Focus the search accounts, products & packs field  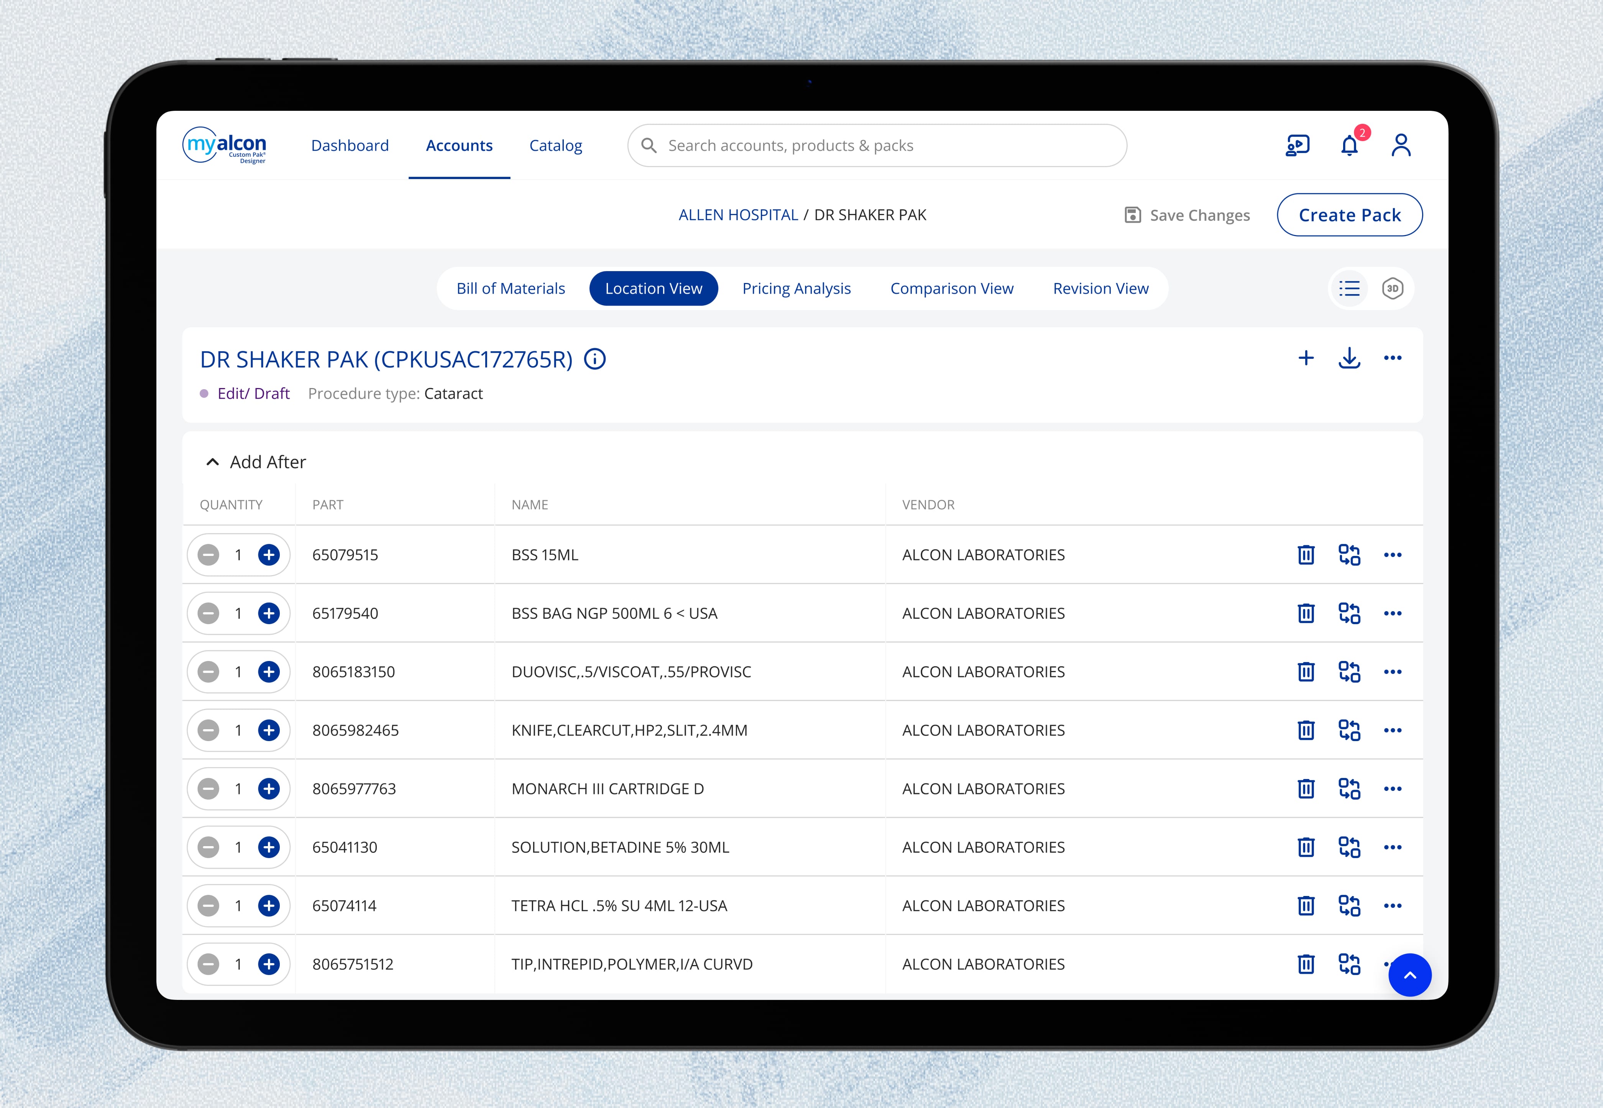pyautogui.click(x=877, y=145)
